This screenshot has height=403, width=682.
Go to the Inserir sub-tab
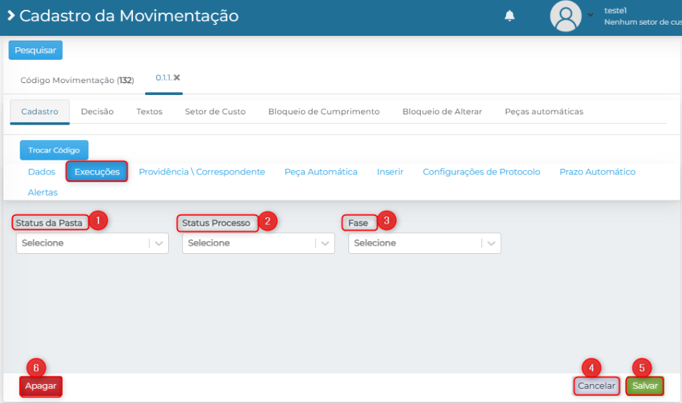click(390, 172)
